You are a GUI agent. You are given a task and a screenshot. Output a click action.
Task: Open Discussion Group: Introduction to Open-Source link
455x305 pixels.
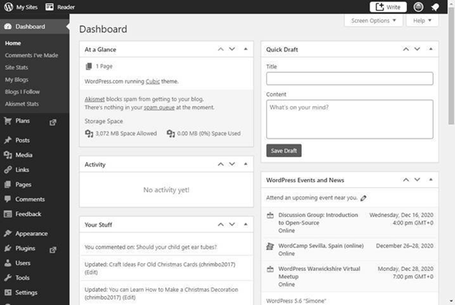click(x=318, y=219)
